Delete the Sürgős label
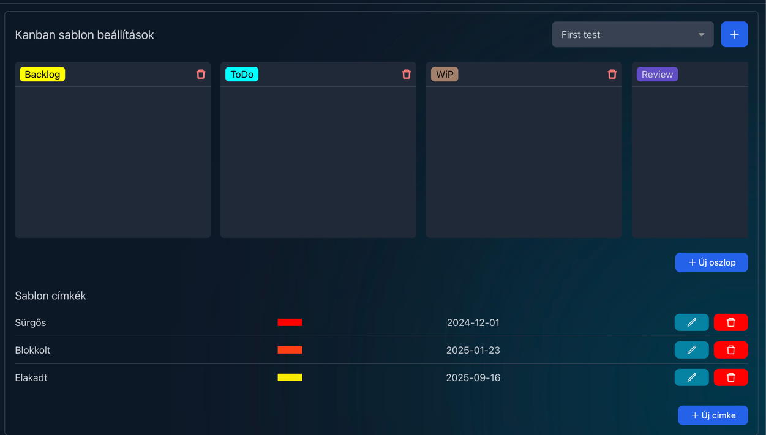Viewport: 766px width, 435px height. [730, 322]
